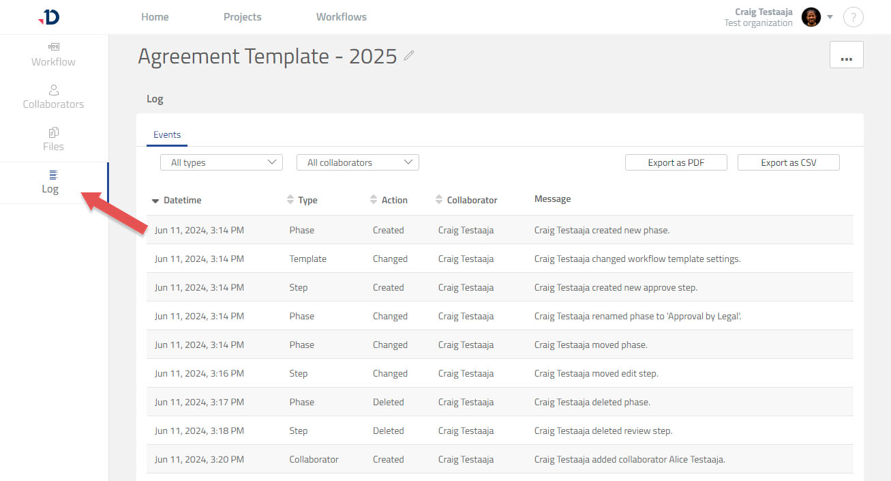Open the All collaborators filter dropdown
Screen dimensions: 891x481
click(357, 162)
